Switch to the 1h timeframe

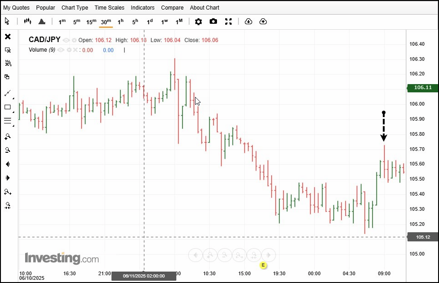point(121,21)
